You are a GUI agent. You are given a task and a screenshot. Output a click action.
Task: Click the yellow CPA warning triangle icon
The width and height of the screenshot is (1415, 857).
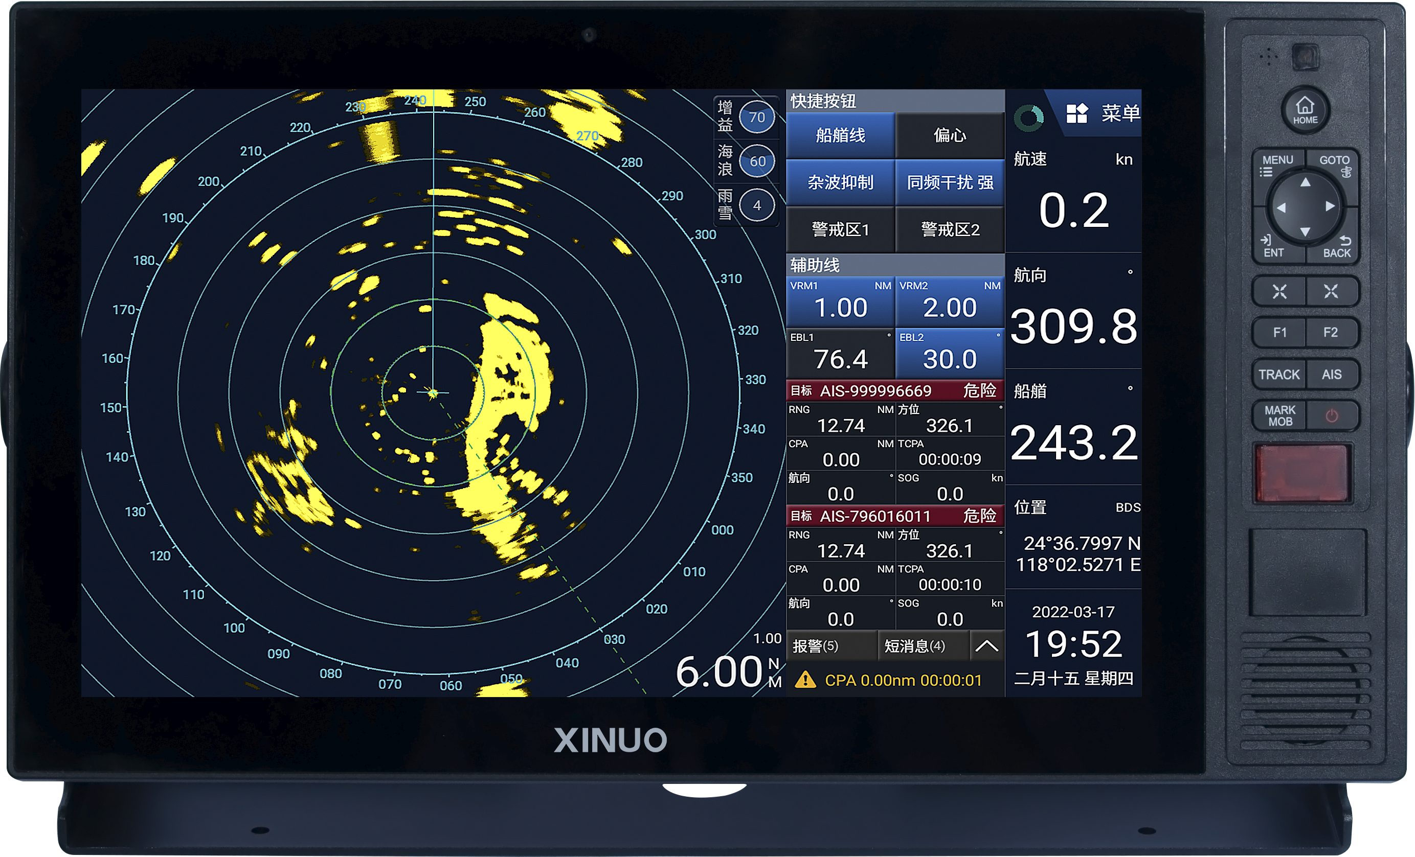pyautogui.click(x=805, y=680)
